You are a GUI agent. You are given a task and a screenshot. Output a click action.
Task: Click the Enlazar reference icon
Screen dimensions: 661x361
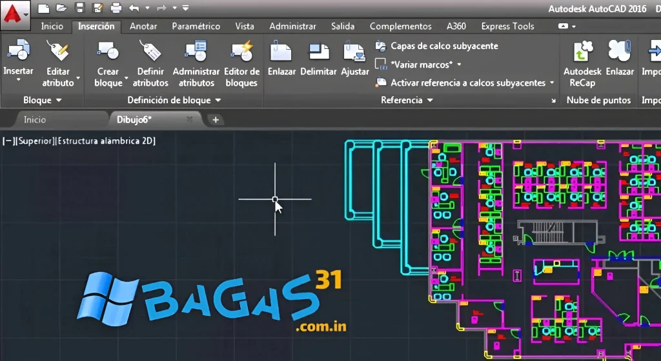point(281,52)
